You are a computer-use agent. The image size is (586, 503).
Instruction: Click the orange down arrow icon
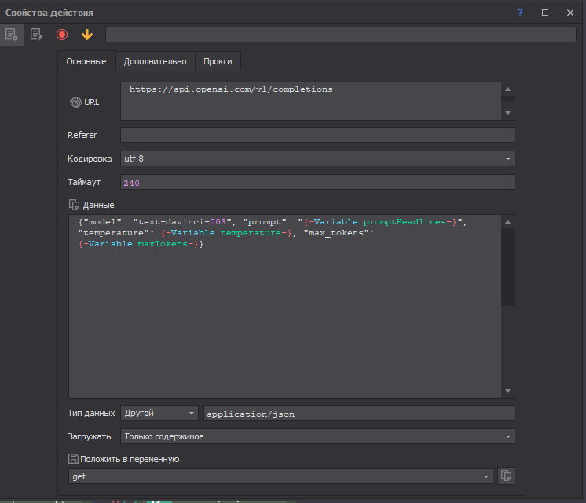[87, 35]
